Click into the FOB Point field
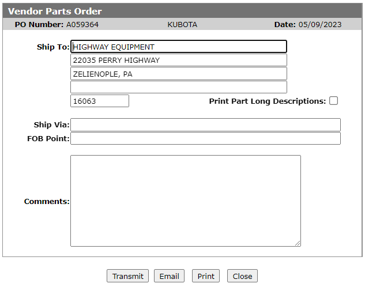Viewport: 365px width, 287px height. tap(205, 138)
